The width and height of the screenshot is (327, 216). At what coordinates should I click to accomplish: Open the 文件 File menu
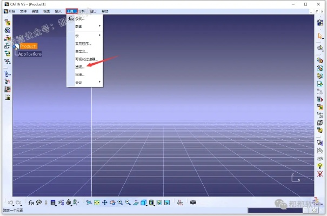tap(23, 11)
